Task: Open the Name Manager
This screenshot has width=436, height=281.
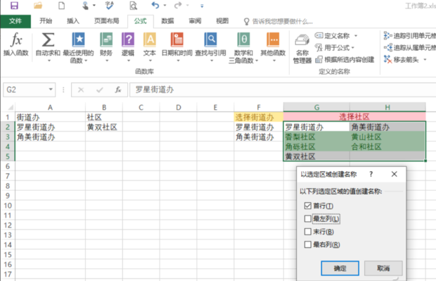Action: click(302, 49)
